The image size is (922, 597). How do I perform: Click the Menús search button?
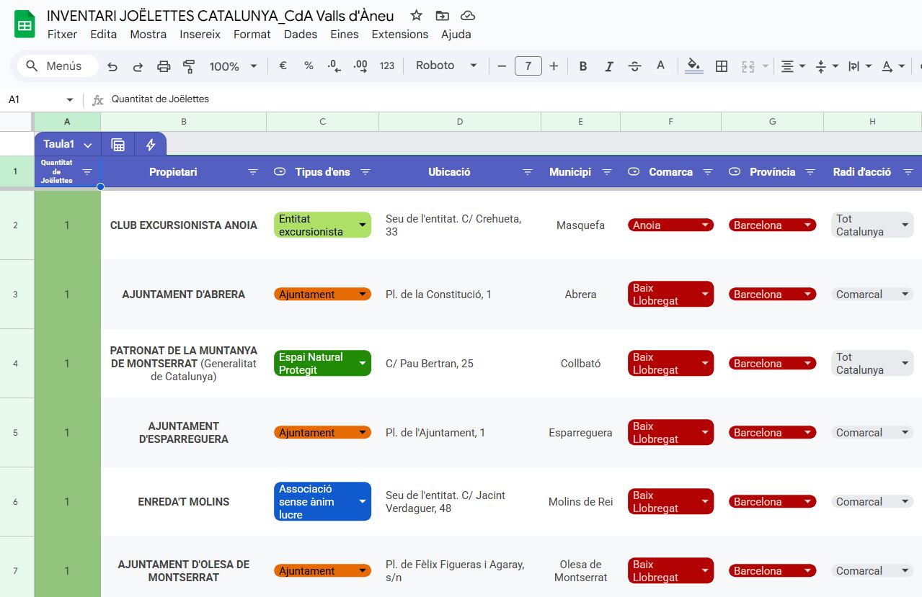[x=55, y=66]
